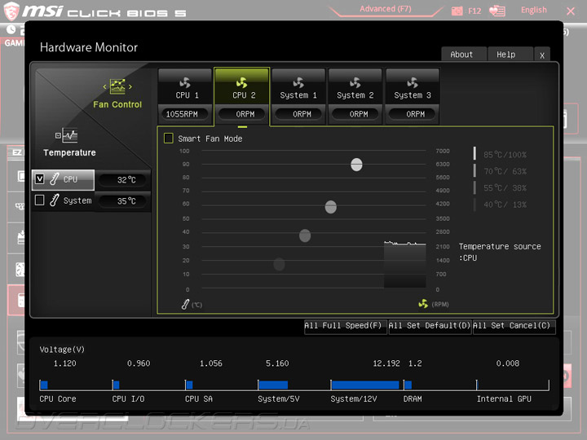
Task: Open the About tab
Action: (x=463, y=55)
